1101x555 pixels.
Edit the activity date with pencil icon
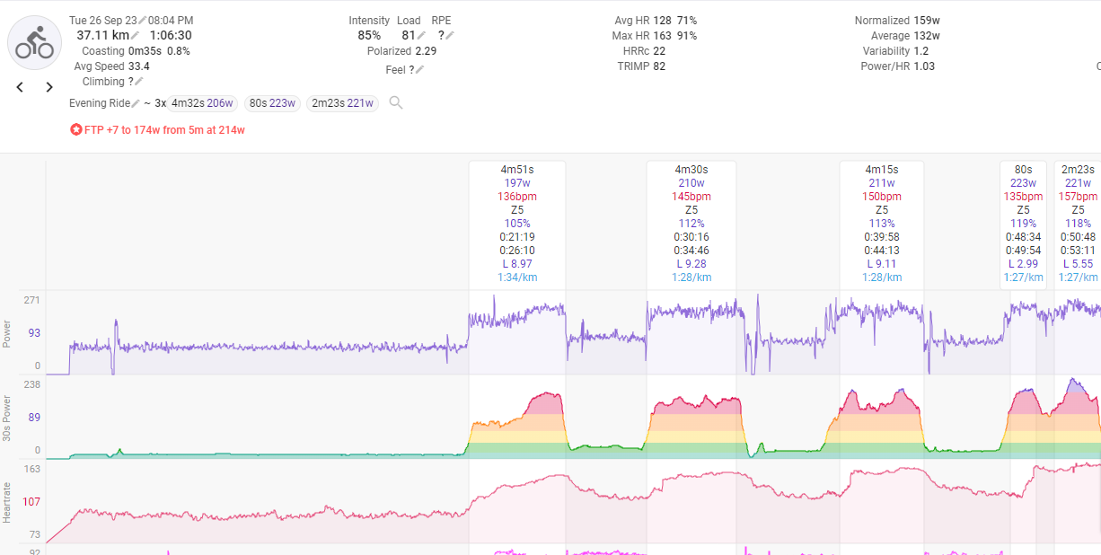click(142, 20)
